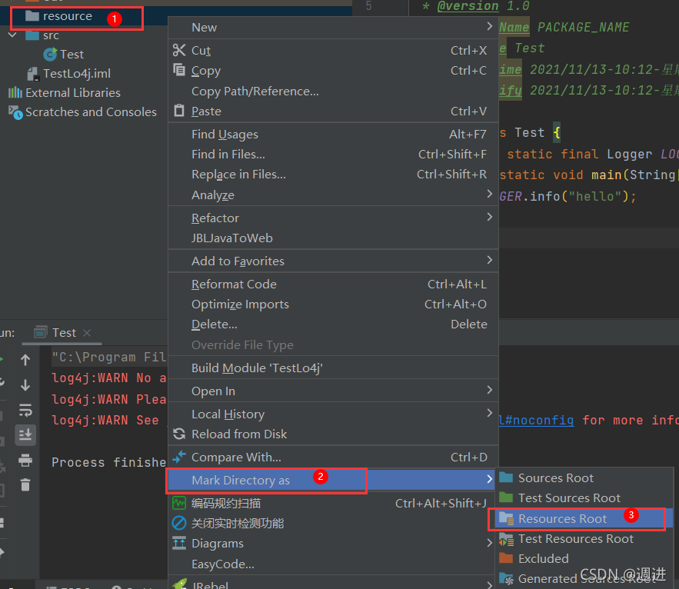This screenshot has width=679, height=589.
Task: Close the Test run tab
Action: 87,333
